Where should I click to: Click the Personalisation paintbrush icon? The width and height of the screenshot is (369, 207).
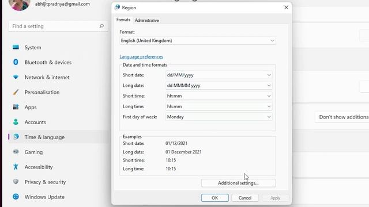[x=16, y=92]
